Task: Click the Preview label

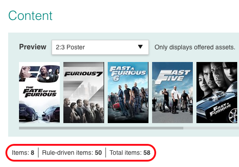Action: [33, 47]
